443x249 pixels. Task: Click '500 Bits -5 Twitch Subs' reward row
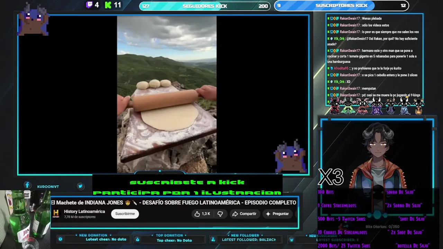pyautogui.click(x=371, y=219)
